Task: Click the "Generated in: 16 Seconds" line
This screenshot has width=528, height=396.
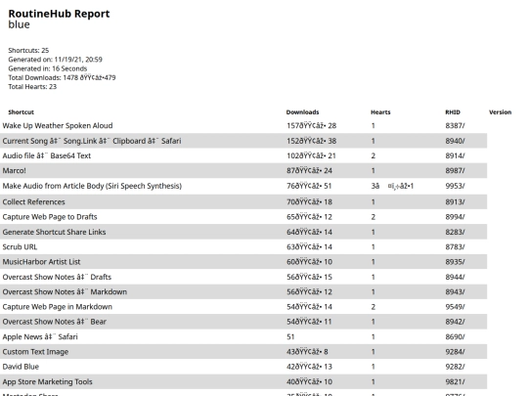Action: click(x=48, y=68)
